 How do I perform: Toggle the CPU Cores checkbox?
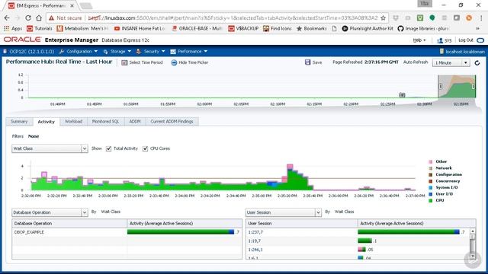pos(146,149)
